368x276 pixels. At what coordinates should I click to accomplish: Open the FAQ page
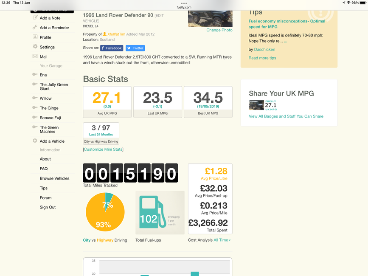(44, 169)
